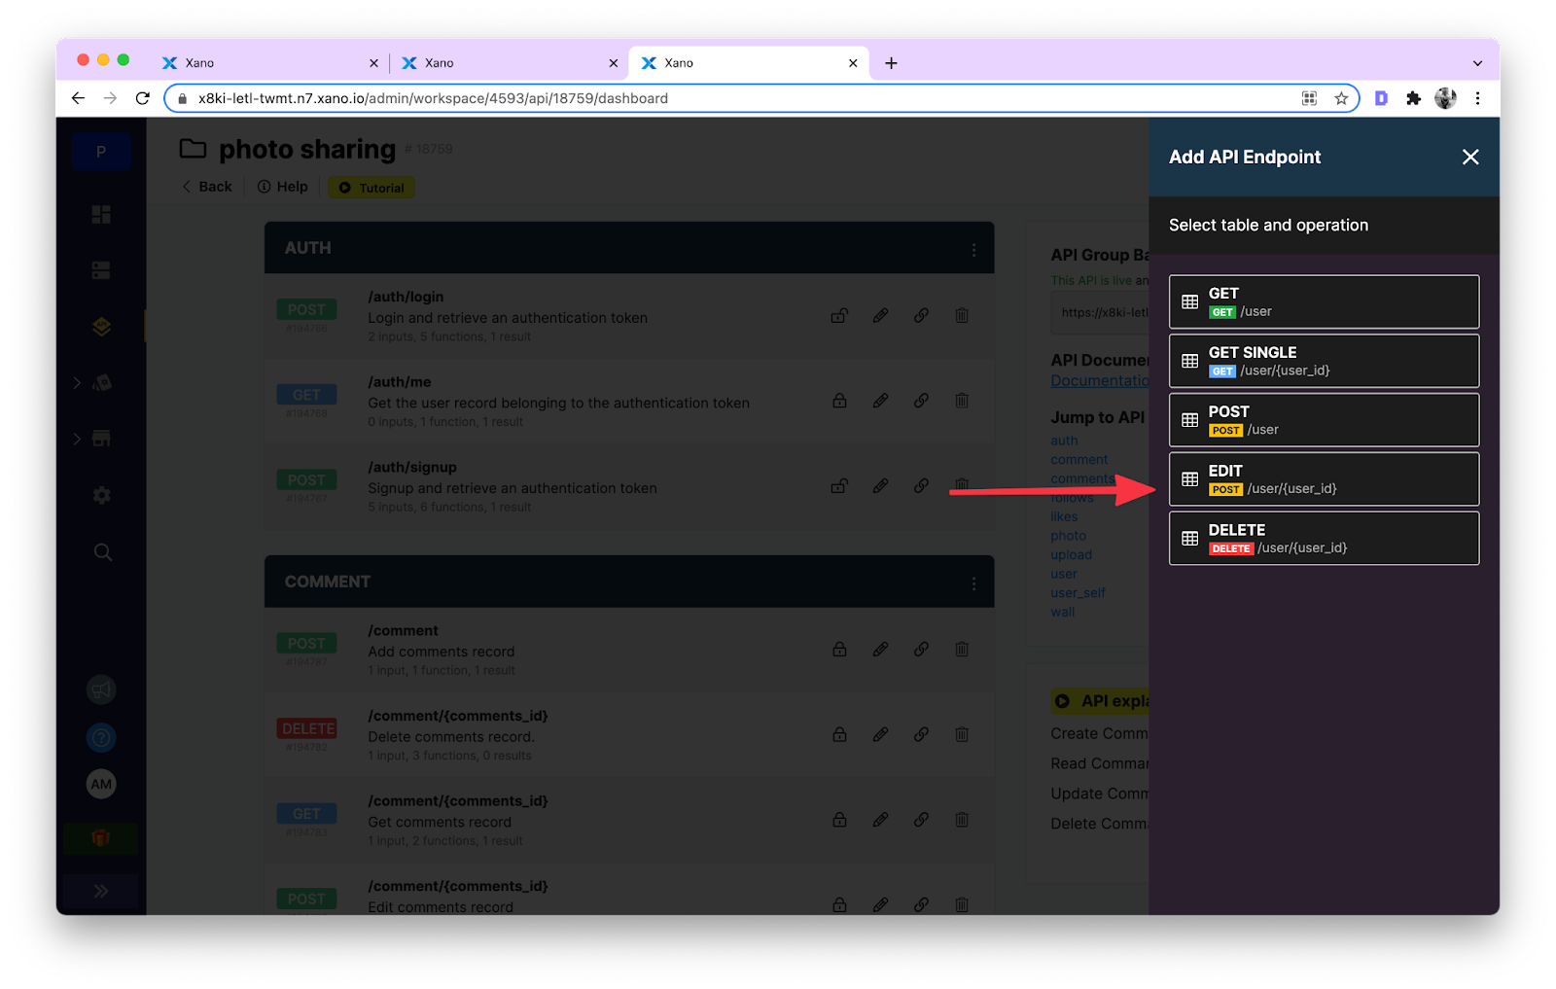Copy link for /auth/me endpoint

click(921, 401)
